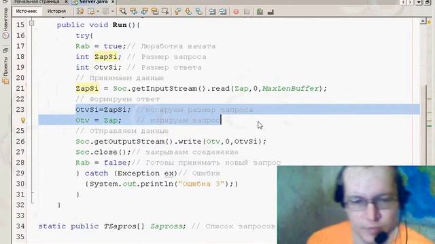435x244 pixels.
Task: Find previous occurrence in the editor
Action: pyautogui.click(x=134, y=12)
